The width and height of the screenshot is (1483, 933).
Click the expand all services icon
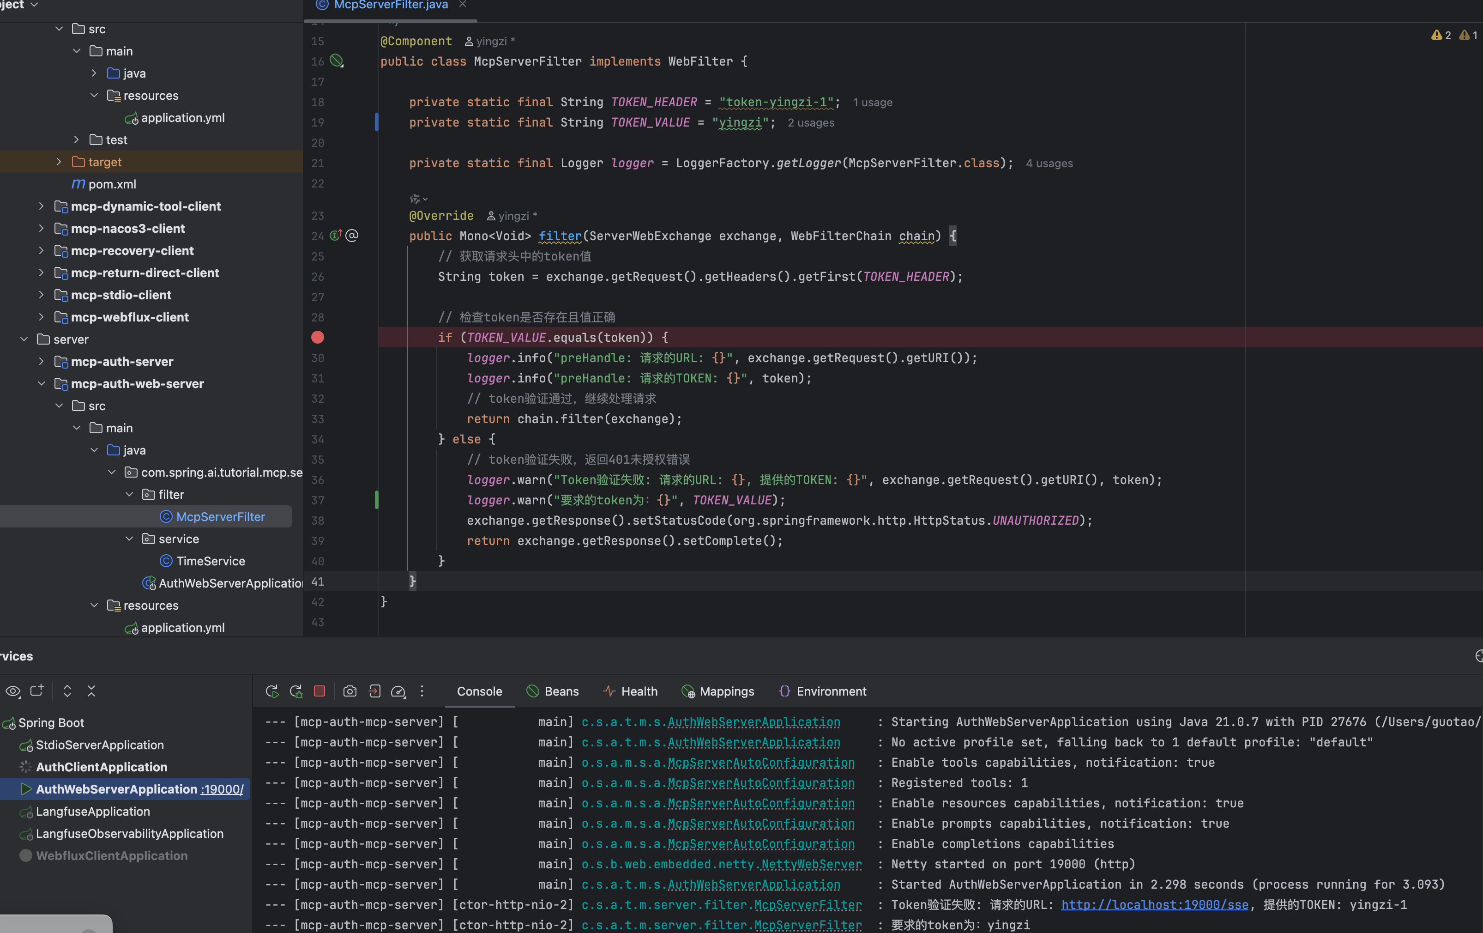click(x=67, y=691)
